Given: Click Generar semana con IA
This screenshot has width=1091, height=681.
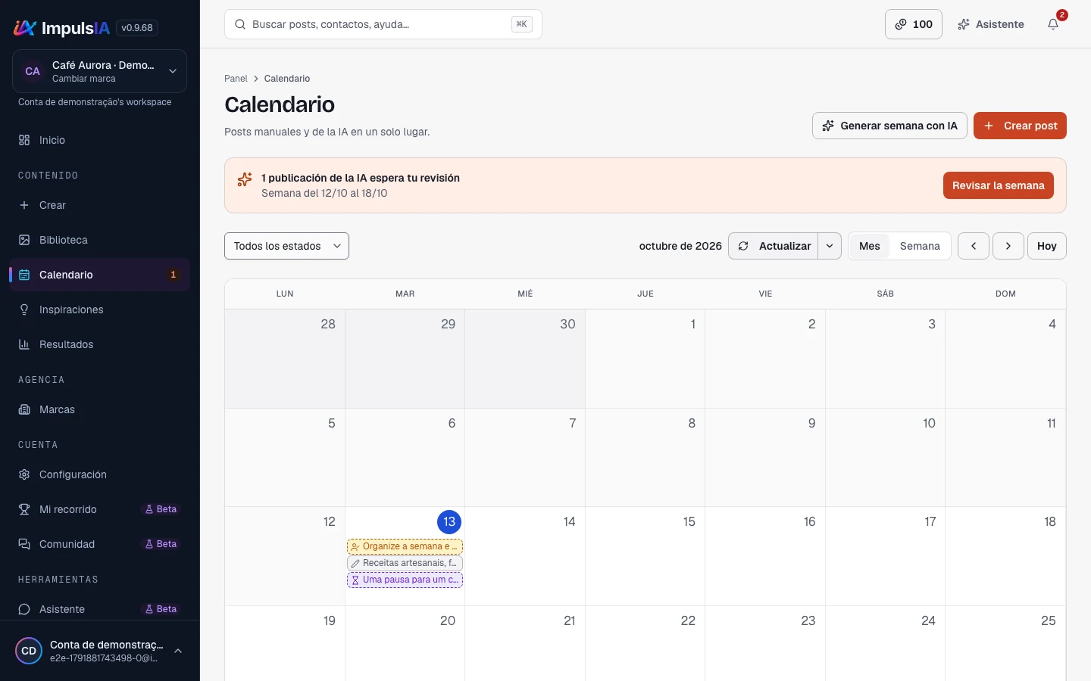Looking at the screenshot, I should 889,126.
